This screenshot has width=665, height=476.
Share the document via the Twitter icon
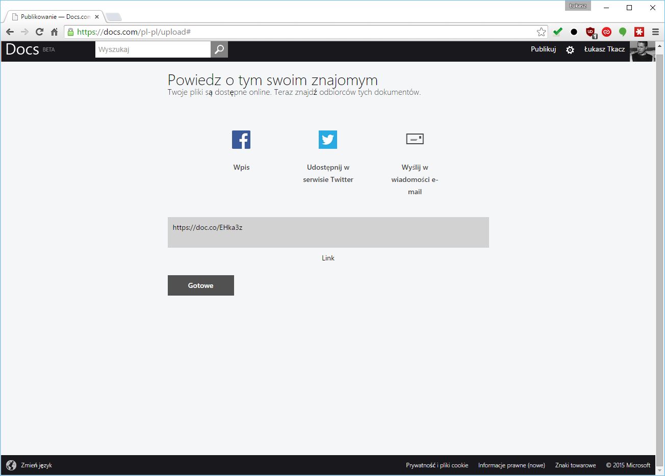[328, 140]
